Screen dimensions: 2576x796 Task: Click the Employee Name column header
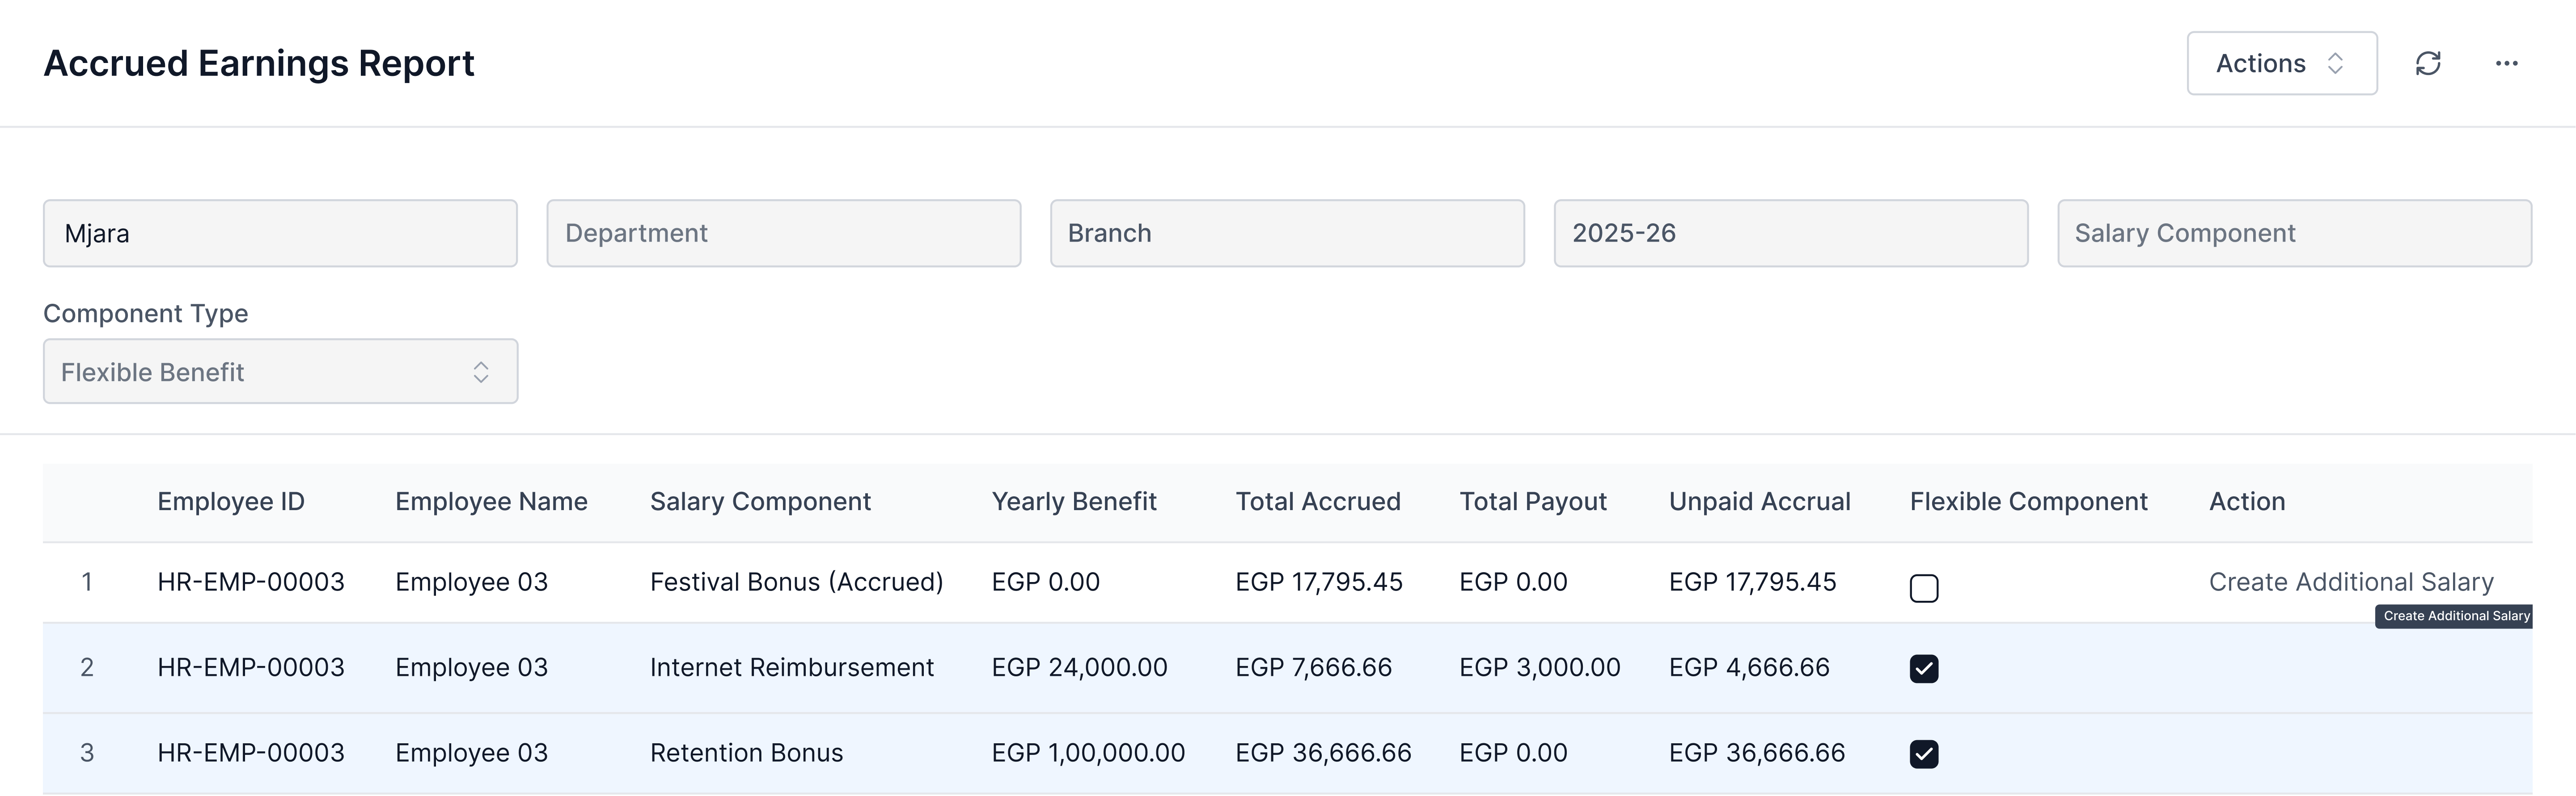[x=490, y=501]
